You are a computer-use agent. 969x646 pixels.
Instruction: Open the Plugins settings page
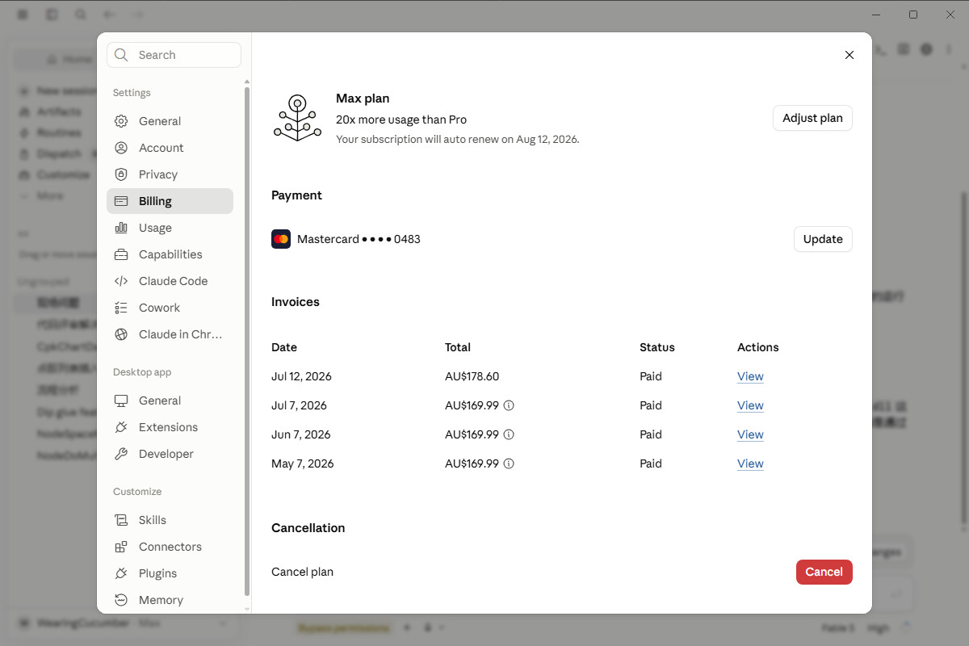[170, 573]
